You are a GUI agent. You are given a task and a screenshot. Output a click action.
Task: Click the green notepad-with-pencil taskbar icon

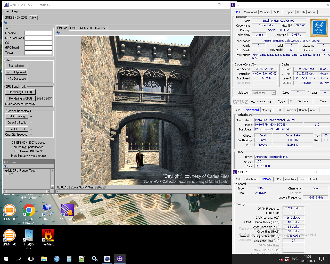(x=82, y=259)
